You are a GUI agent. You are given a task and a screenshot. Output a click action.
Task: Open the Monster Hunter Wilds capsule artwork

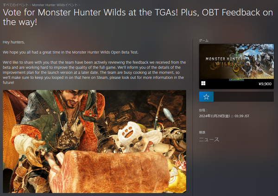(x=236, y=61)
